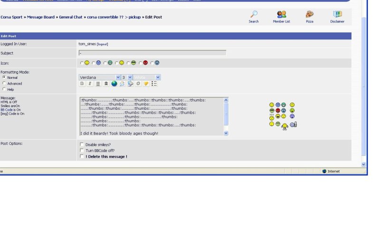Click the Pizza icon
The height and width of the screenshot is (229, 380).
310,15
